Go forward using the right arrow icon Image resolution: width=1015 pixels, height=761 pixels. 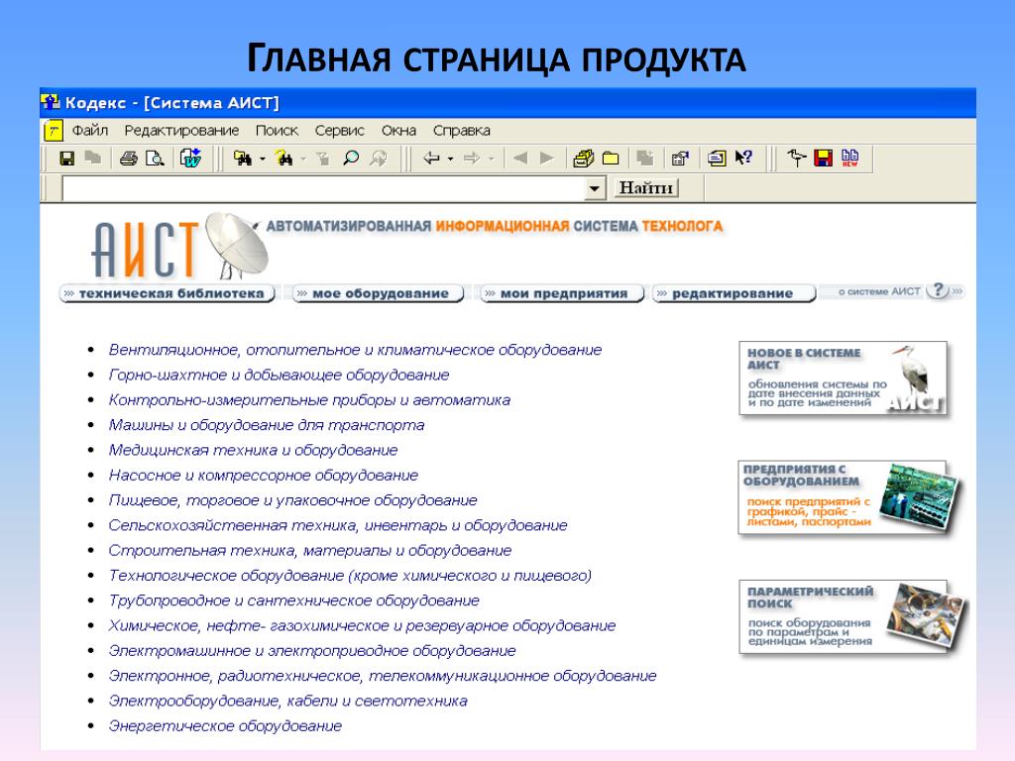coord(472,158)
